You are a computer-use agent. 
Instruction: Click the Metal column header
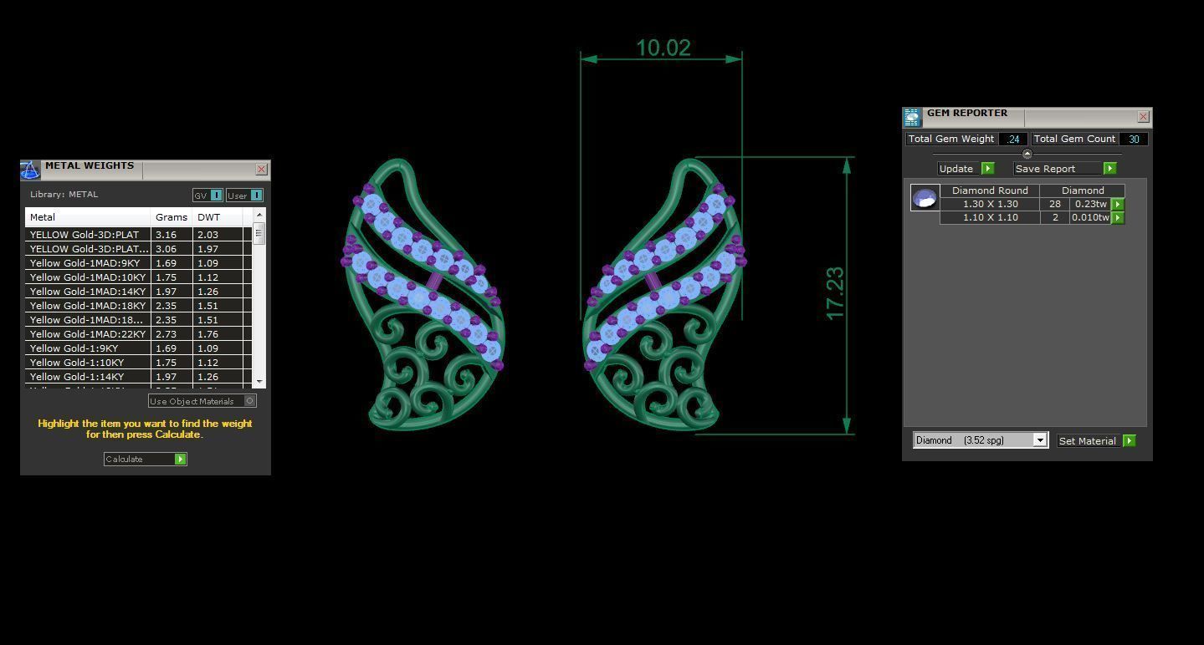tap(88, 216)
